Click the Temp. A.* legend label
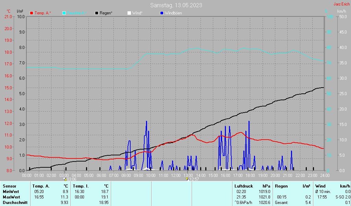 coord(43,13)
